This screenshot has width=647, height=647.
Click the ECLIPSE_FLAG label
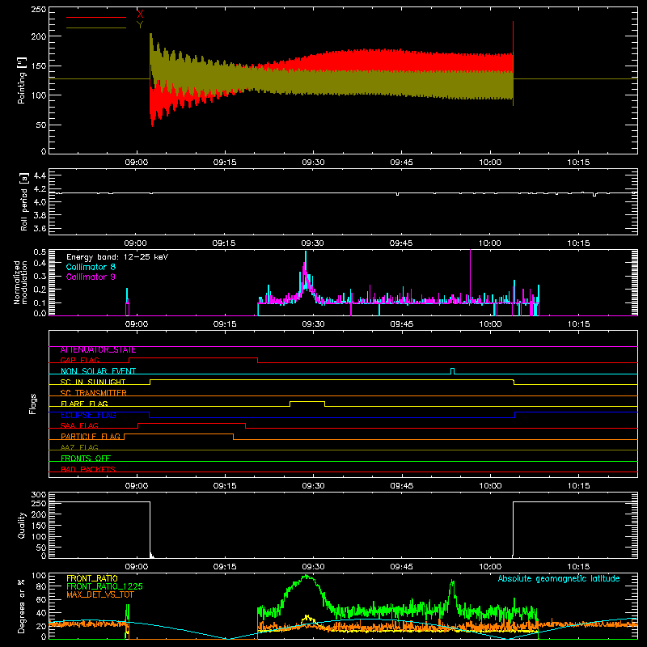[88, 415]
